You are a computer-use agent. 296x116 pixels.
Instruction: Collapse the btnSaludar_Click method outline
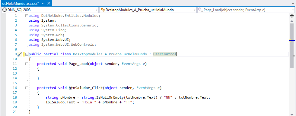[x=27, y=88]
